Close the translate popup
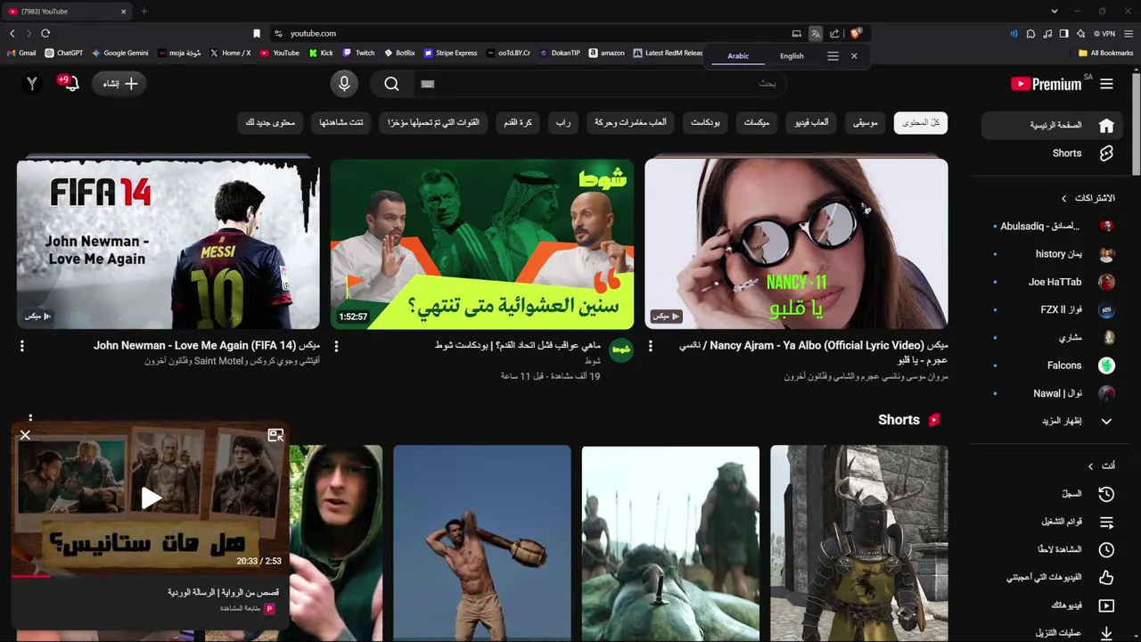 point(854,55)
